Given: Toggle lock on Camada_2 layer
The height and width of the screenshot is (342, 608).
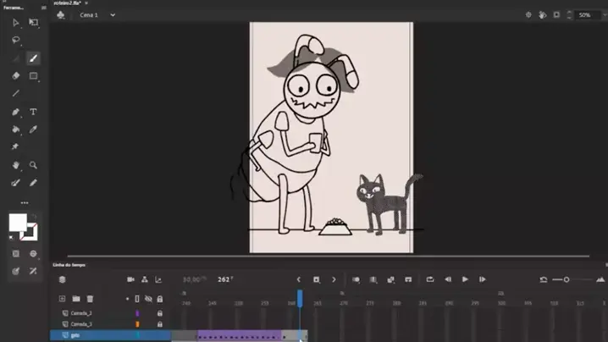Looking at the screenshot, I should (x=159, y=313).
